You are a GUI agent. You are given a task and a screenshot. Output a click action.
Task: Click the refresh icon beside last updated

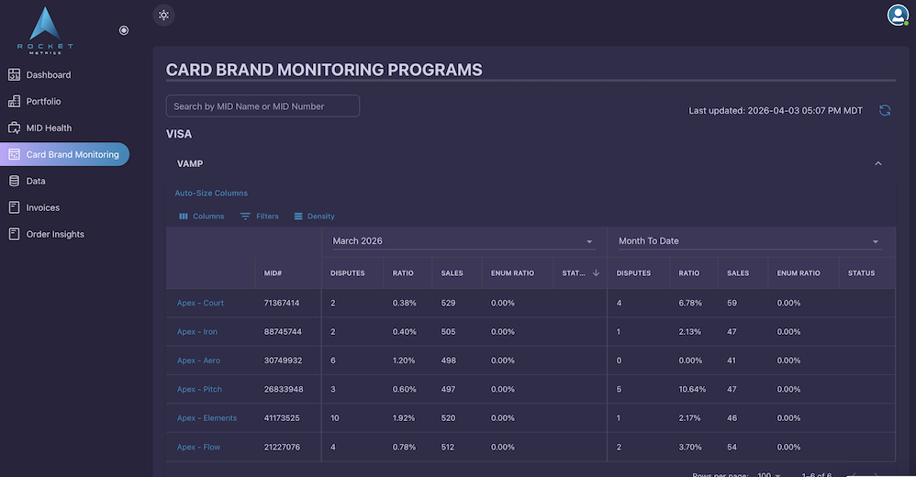(885, 111)
